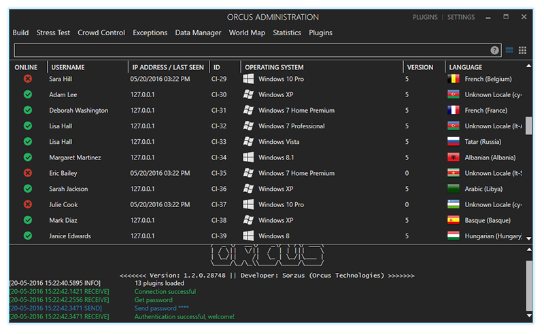Image resolution: width=544 pixels, height=334 pixels.
Task: Switch to grid tile view icon
Action: coord(522,51)
